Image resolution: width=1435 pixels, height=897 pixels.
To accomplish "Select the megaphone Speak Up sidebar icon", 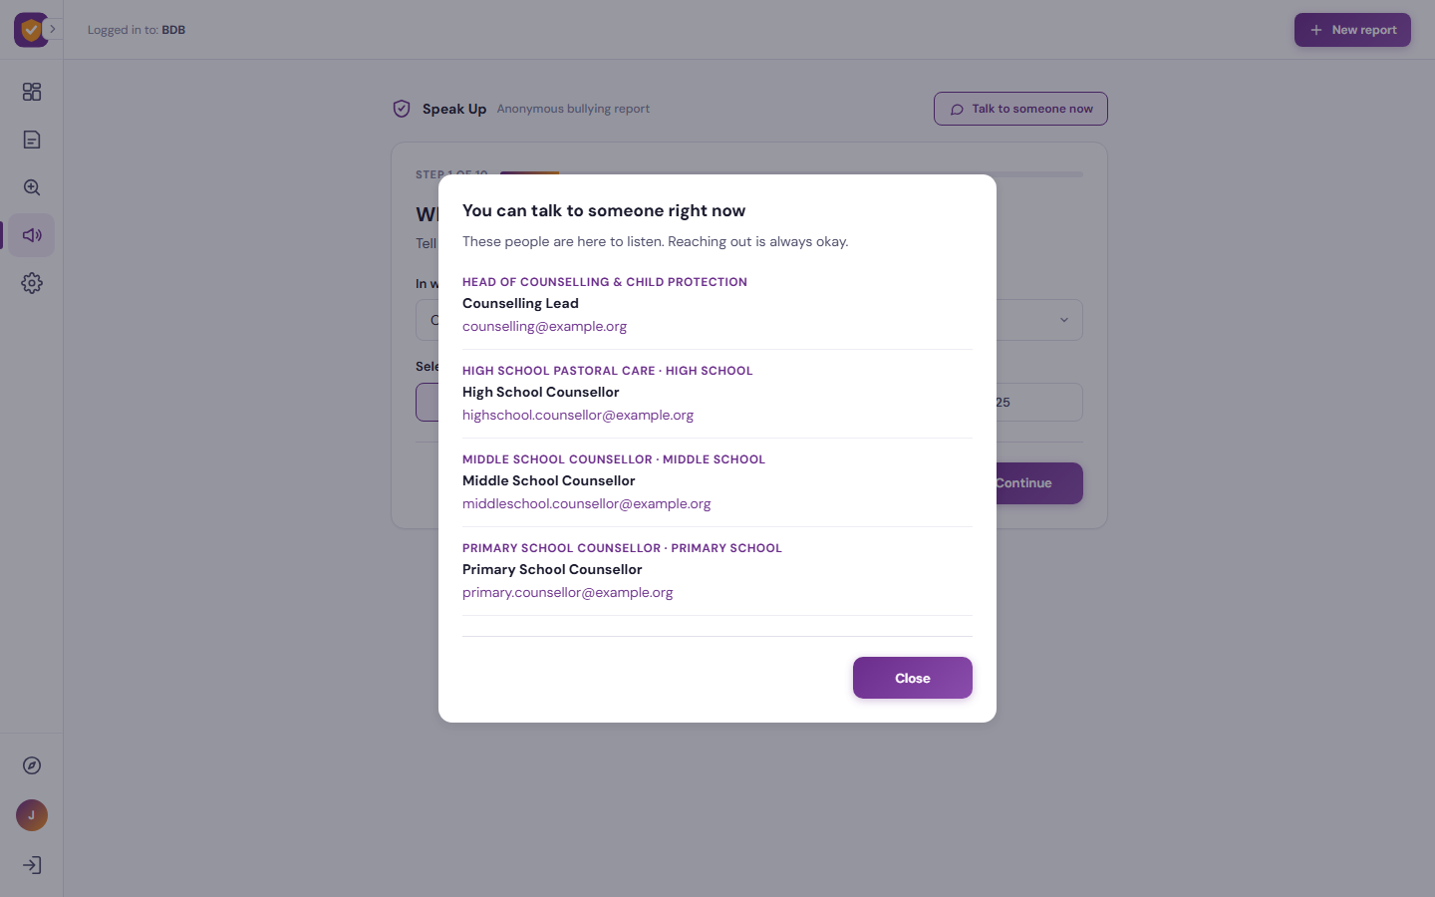I will (x=32, y=235).
